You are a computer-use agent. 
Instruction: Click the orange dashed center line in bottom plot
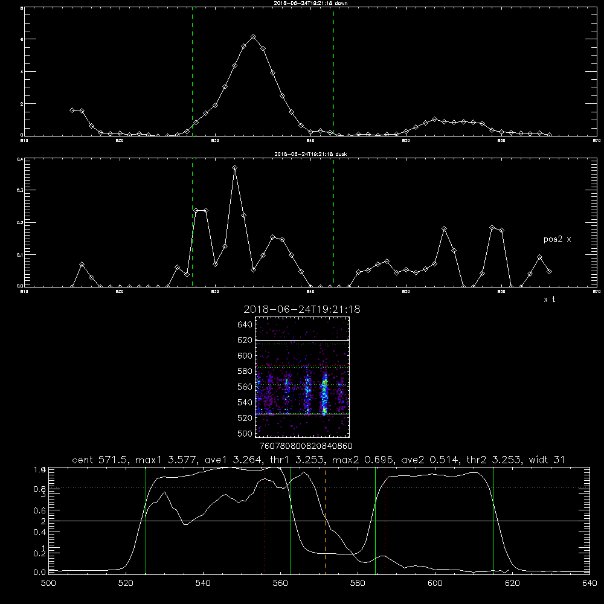325,520
